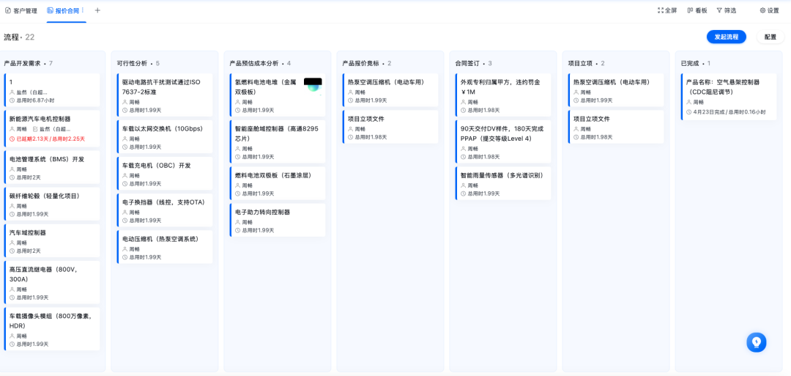Click 总用时1.99天 on 智能雨量传感器 card
Screen dimensions: 791x376
tap(484, 193)
